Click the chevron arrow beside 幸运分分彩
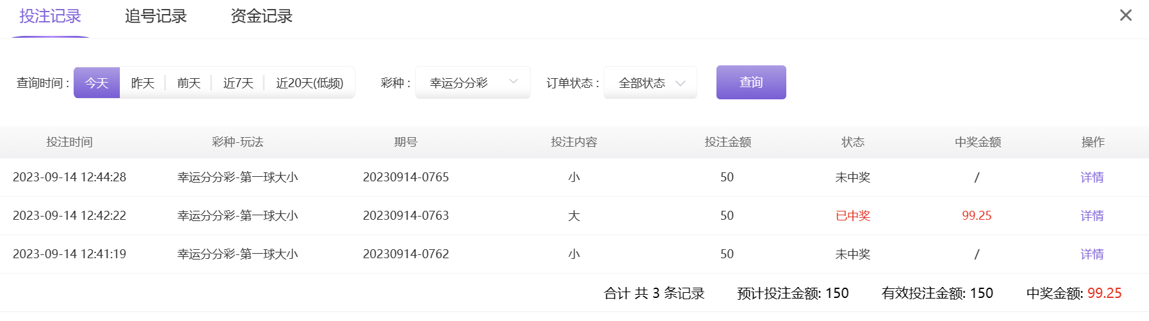 click(x=513, y=81)
